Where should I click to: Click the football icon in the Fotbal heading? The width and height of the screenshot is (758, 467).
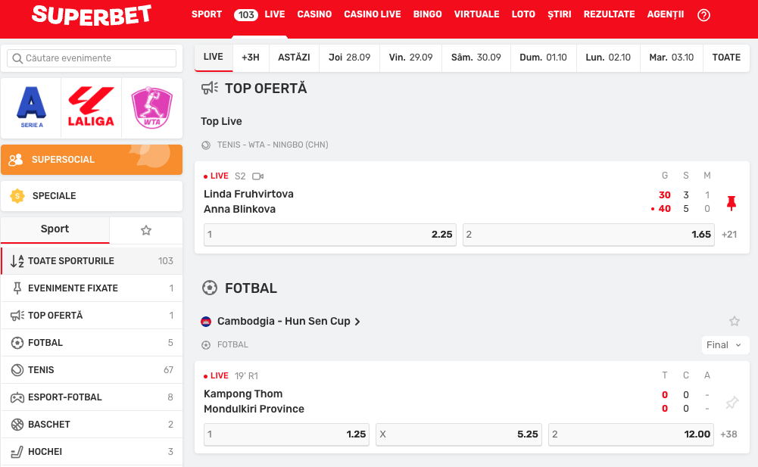[209, 288]
